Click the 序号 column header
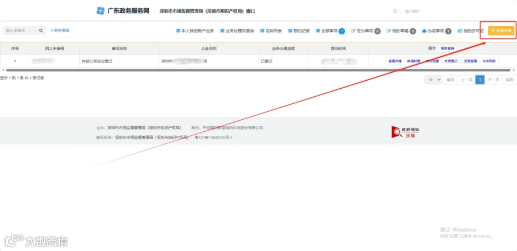Screen dimensions: 517x251 click(x=15, y=48)
